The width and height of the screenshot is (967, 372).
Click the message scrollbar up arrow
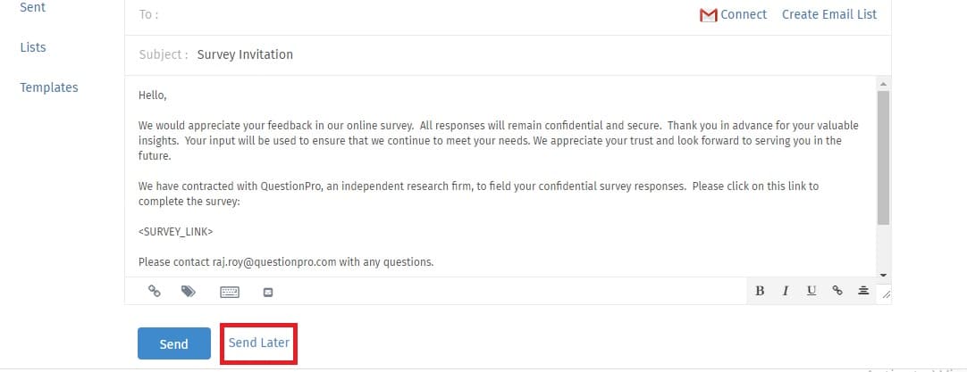883,83
